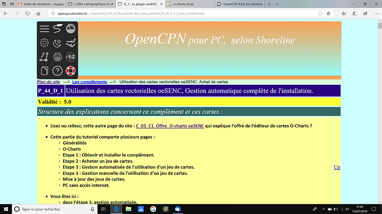Show tabs you've set aside

[4, 4]
